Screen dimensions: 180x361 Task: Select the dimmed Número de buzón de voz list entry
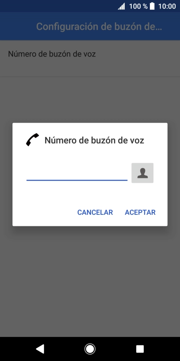pyautogui.click(x=90, y=59)
